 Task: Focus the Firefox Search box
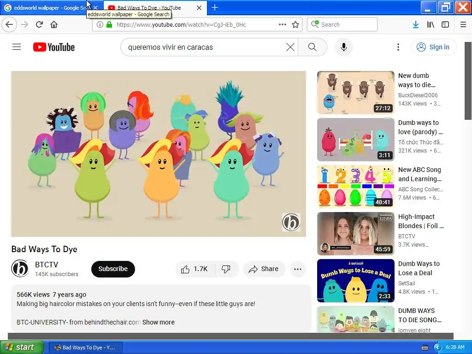click(342, 24)
